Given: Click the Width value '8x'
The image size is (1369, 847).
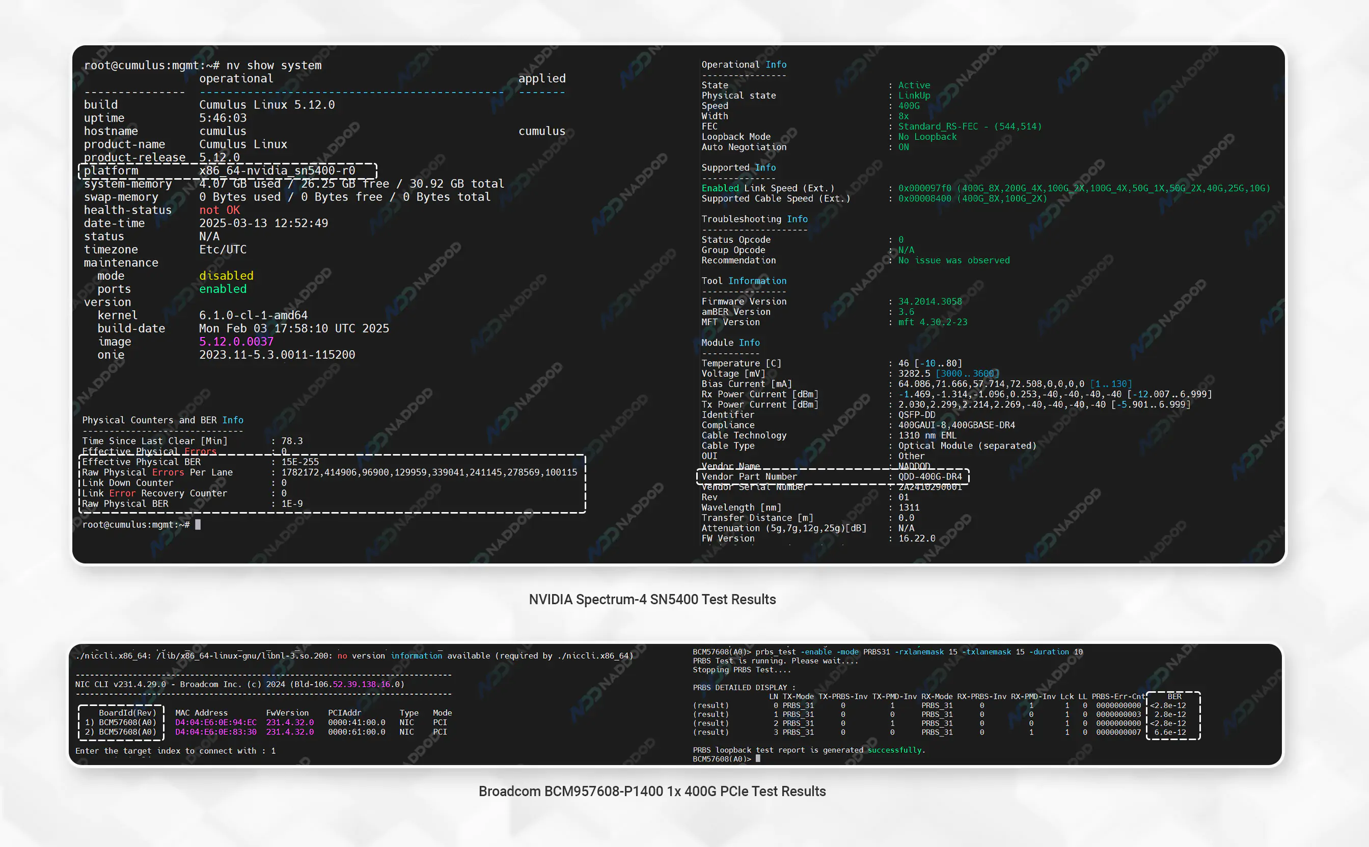Looking at the screenshot, I should 903,117.
